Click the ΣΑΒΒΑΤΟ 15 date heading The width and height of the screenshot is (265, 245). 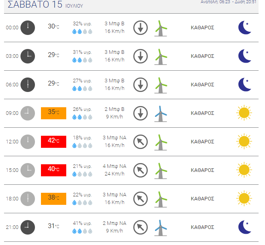[35, 4]
